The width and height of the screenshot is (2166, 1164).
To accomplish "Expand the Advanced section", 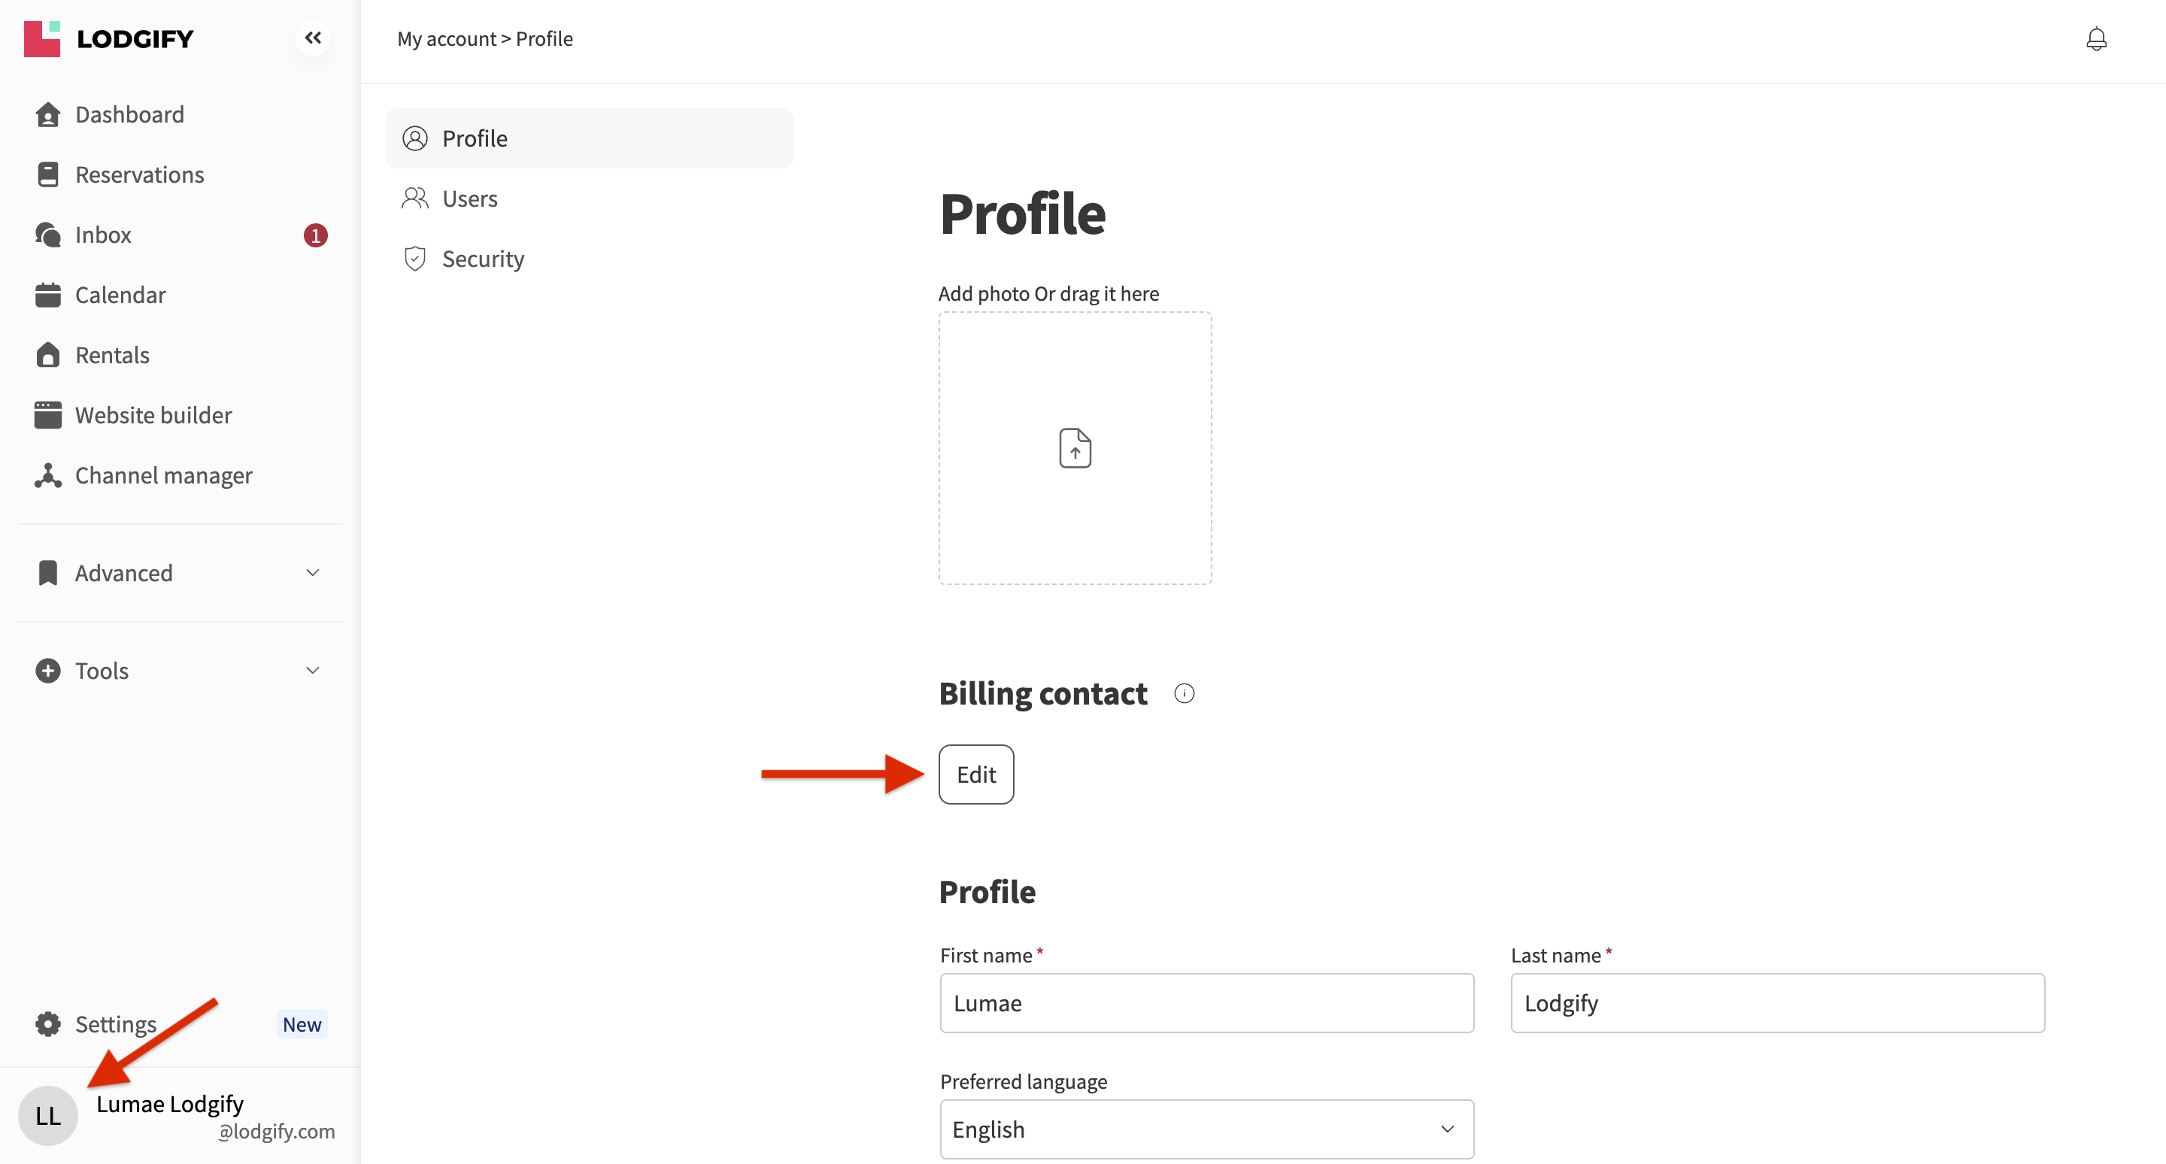I will coord(313,573).
